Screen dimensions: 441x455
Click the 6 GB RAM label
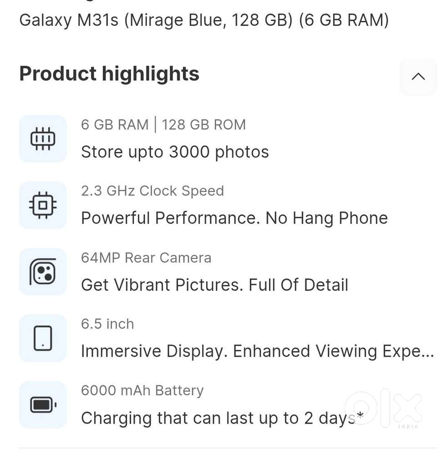coord(115,125)
